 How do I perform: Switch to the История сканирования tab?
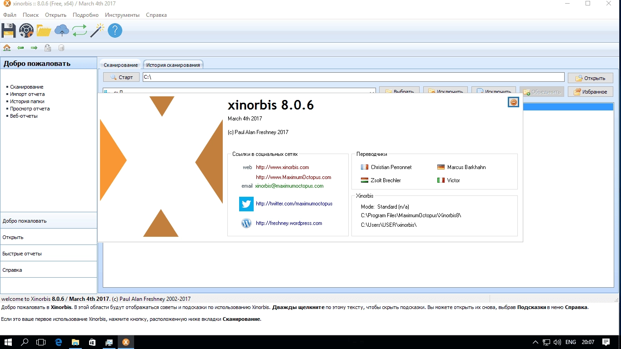point(173,65)
